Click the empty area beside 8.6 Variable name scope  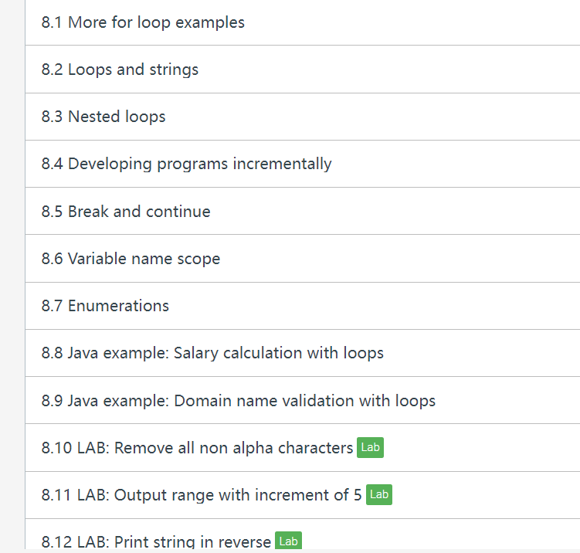[x=399, y=259]
